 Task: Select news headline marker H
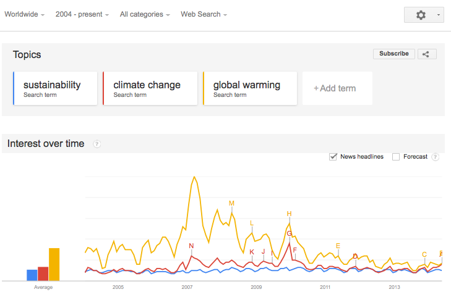pyautogui.click(x=289, y=214)
